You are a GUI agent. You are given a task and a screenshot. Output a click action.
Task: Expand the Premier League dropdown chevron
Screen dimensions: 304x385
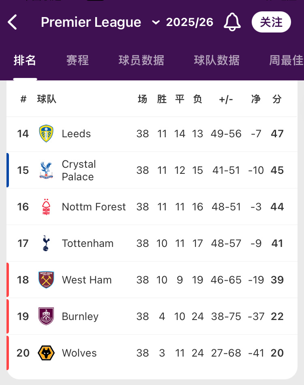tap(156, 23)
